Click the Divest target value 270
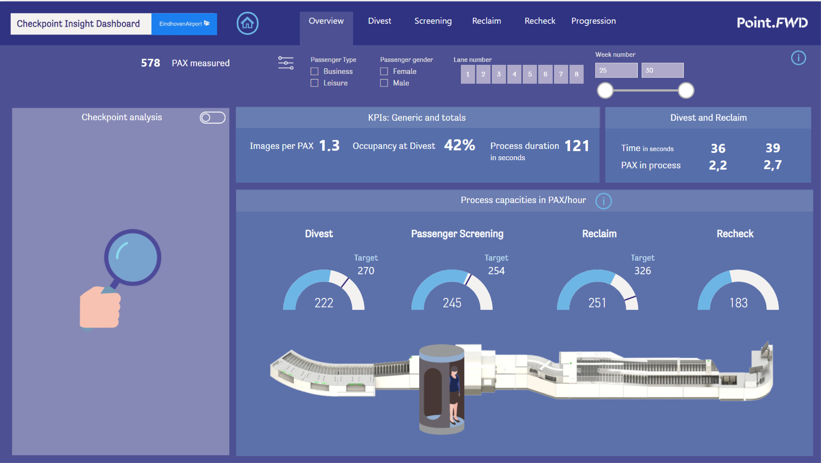Image resolution: width=821 pixels, height=463 pixels. pyautogui.click(x=366, y=271)
